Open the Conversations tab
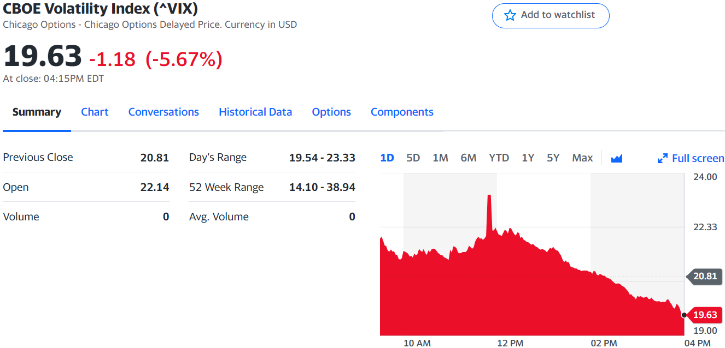The image size is (725, 348). (x=163, y=112)
